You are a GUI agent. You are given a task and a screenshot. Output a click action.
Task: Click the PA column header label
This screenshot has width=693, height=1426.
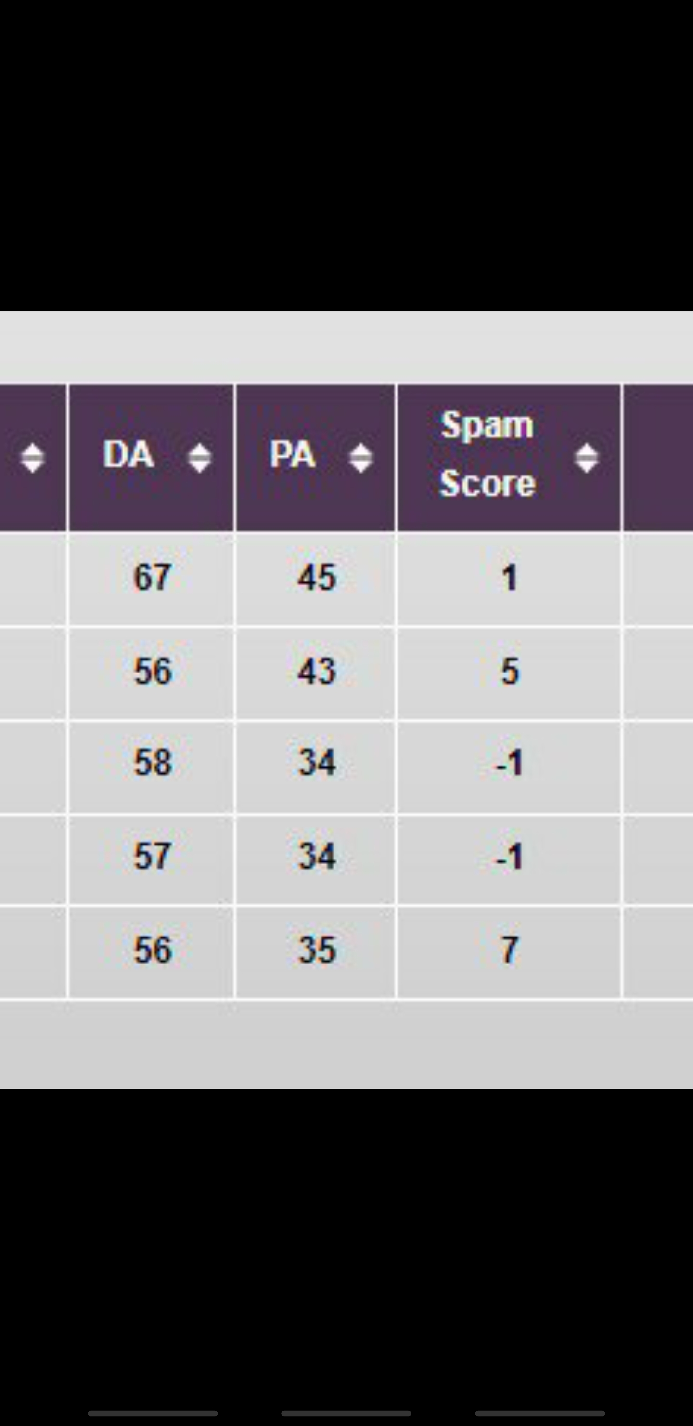click(x=293, y=455)
